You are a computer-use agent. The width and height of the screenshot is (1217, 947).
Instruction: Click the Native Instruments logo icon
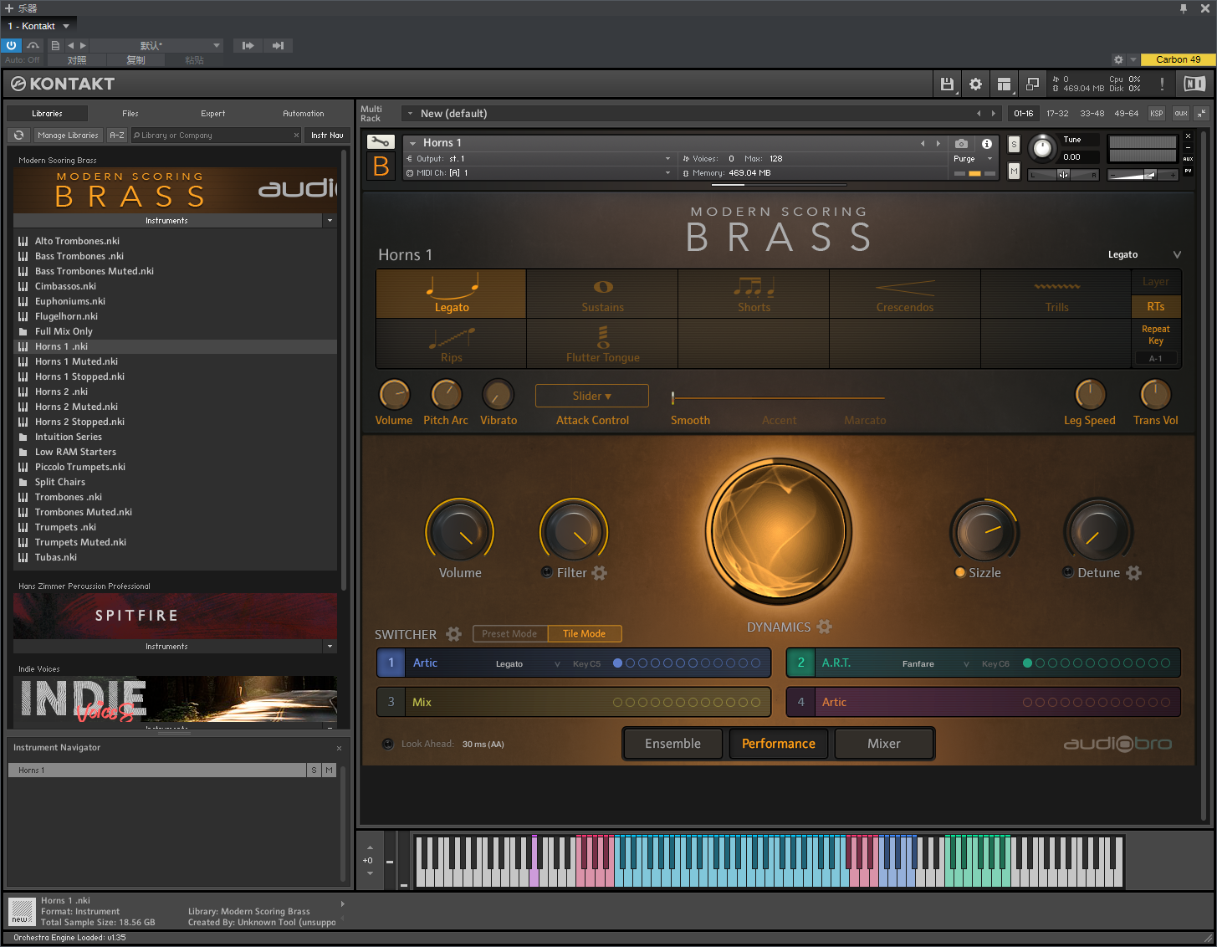(x=1195, y=84)
